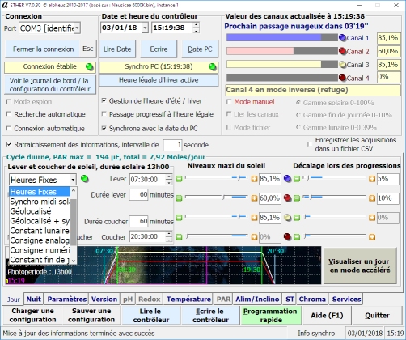Click green status LED next to Connexion établie
The width and height of the screenshot is (406, 340).
(x=89, y=66)
